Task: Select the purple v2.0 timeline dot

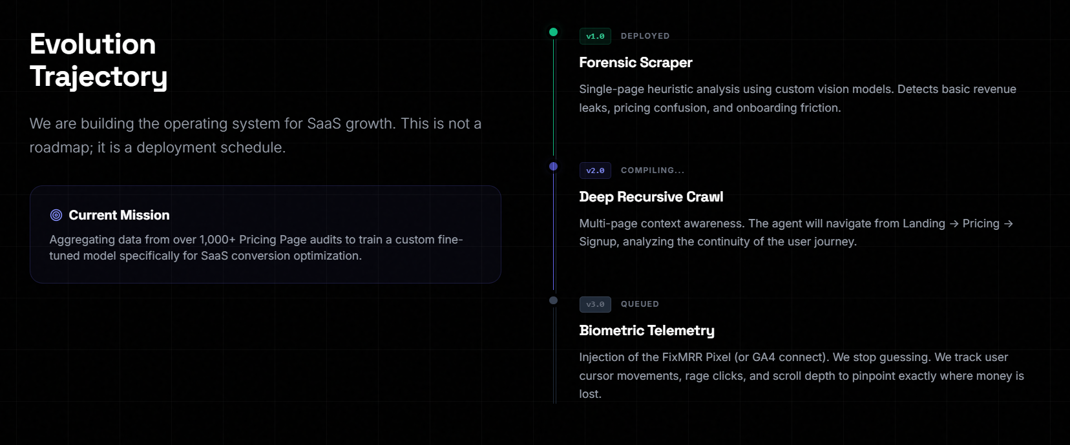Action: 553,167
